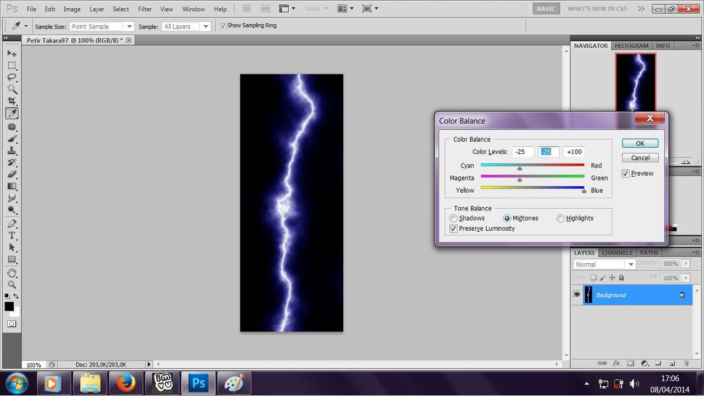Hide the Background layer with eye icon
Viewport: 704px width, 412px height.
[576, 295]
